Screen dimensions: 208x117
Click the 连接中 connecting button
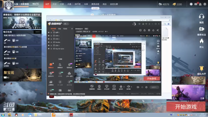[154, 87]
